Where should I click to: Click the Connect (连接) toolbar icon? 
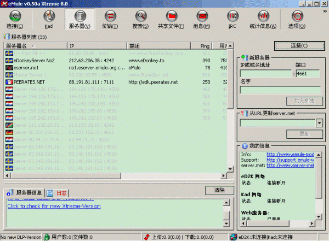tap(15, 16)
